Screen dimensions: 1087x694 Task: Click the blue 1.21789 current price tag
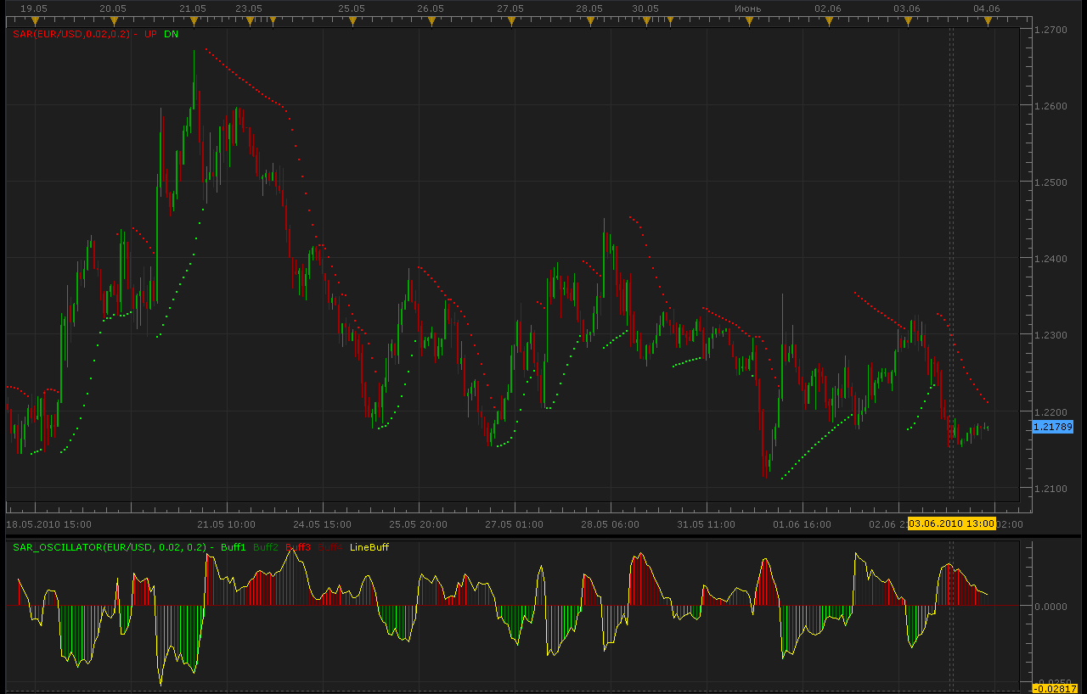coord(1053,427)
